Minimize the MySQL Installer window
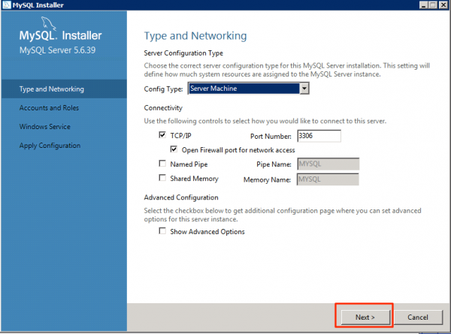Viewport: 451px width, 334px height. (423, 5)
